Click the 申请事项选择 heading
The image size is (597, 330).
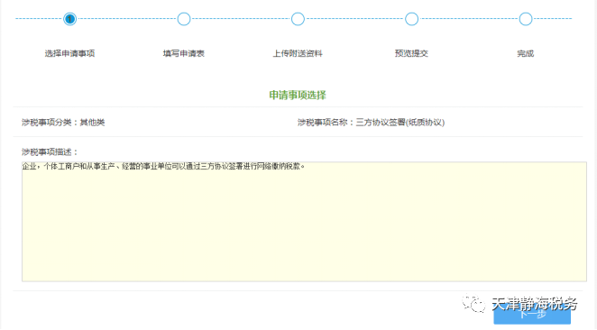coord(298,95)
